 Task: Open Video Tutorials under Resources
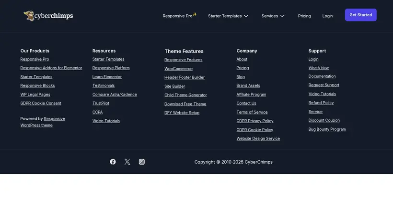pyautogui.click(x=106, y=121)
